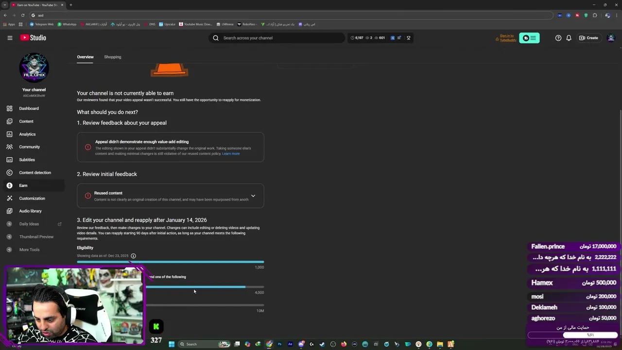Open Chrome extensions puzzle icon
The width and height of the screenshot is (622, 350).
click(x=595, y=16)
